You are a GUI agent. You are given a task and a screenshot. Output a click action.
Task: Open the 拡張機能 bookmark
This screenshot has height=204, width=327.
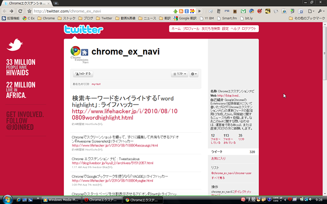(10, 18)
